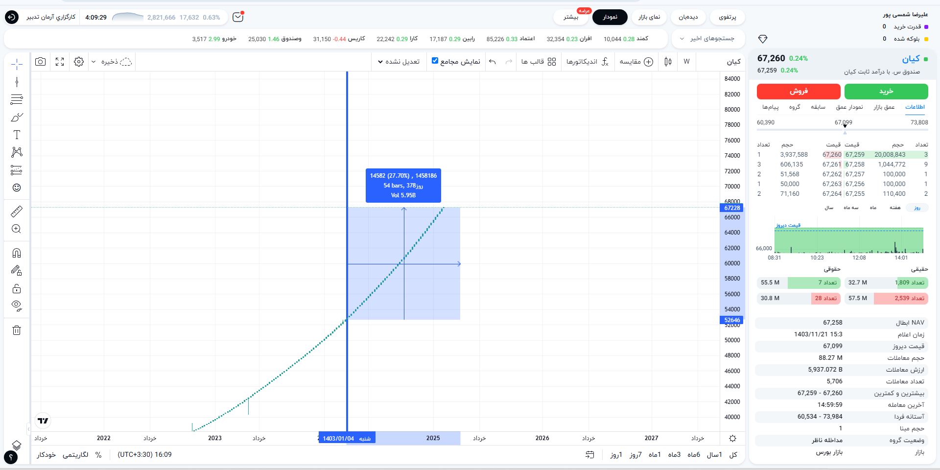Image resolution: width=940 pixels, height=470 pixels.
Task: Expand جستجوهای اخیر recent searches dropdown
Action: [708, 39]
